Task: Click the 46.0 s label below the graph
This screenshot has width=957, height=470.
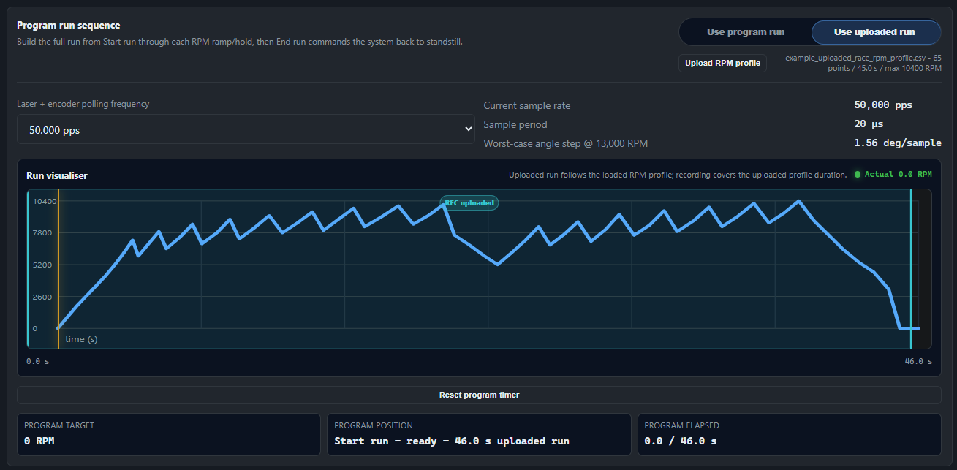Action: click(x=919, y=361)
